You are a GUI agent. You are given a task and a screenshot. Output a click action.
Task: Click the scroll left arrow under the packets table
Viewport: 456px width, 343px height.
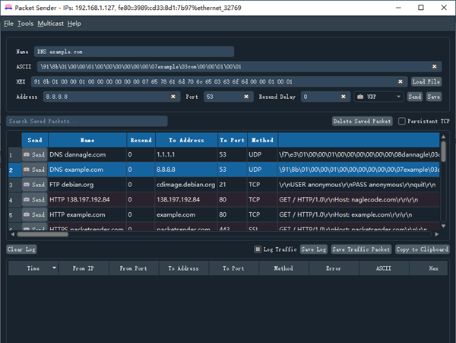(12, 234)
